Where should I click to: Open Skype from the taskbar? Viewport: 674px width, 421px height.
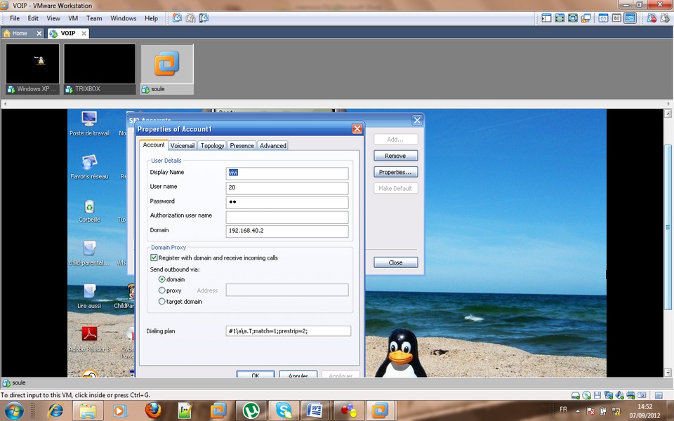pyautogui.click(x=284, y=410)
